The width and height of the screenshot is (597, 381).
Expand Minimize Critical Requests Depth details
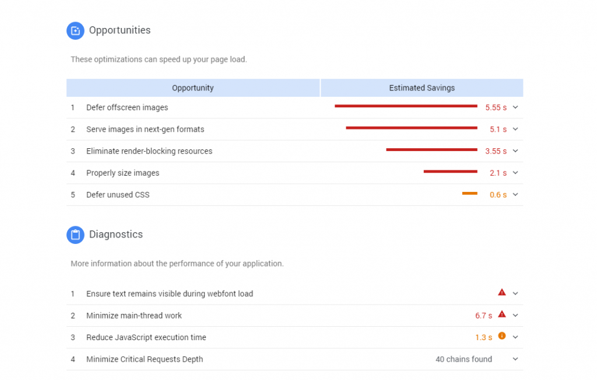pyautogui.click(x=515, y=359)
